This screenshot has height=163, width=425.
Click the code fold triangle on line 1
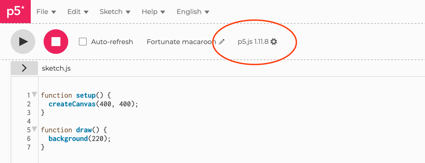34,94
